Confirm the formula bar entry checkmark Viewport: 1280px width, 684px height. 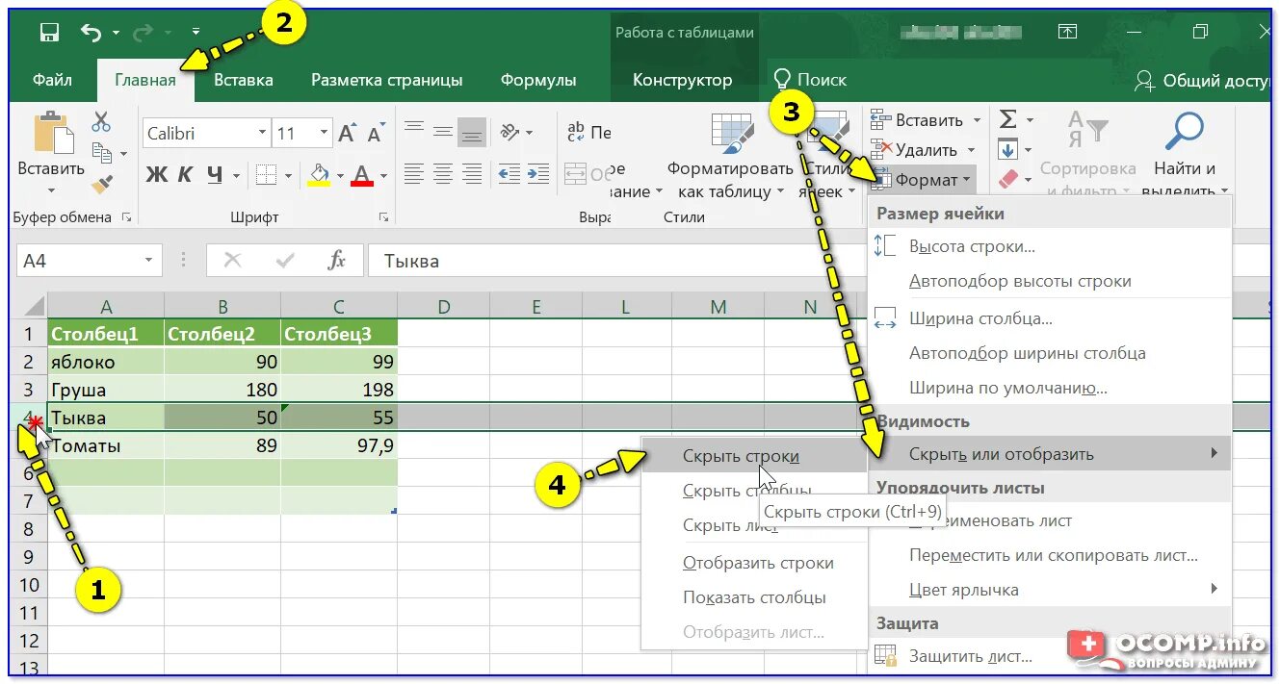(x=284, y=261)
